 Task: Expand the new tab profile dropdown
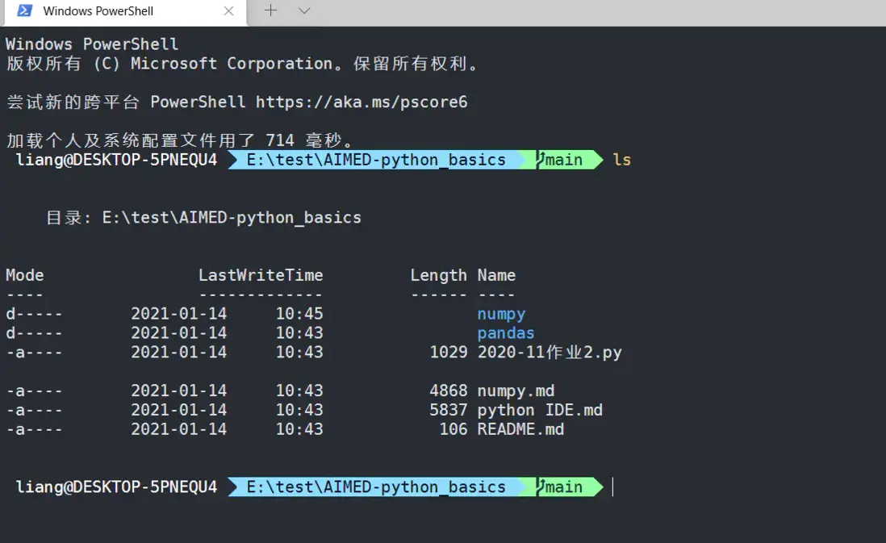[304, 10]
